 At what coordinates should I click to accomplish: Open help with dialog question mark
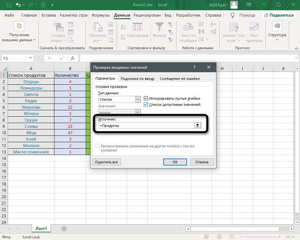tap(194, 67)
